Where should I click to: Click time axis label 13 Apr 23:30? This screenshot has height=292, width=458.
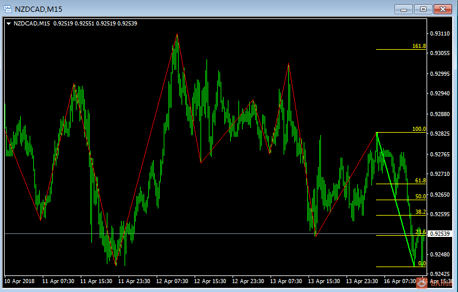[x=362, y=281]
